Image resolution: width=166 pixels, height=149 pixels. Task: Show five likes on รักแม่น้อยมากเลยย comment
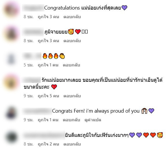(48, 96)
